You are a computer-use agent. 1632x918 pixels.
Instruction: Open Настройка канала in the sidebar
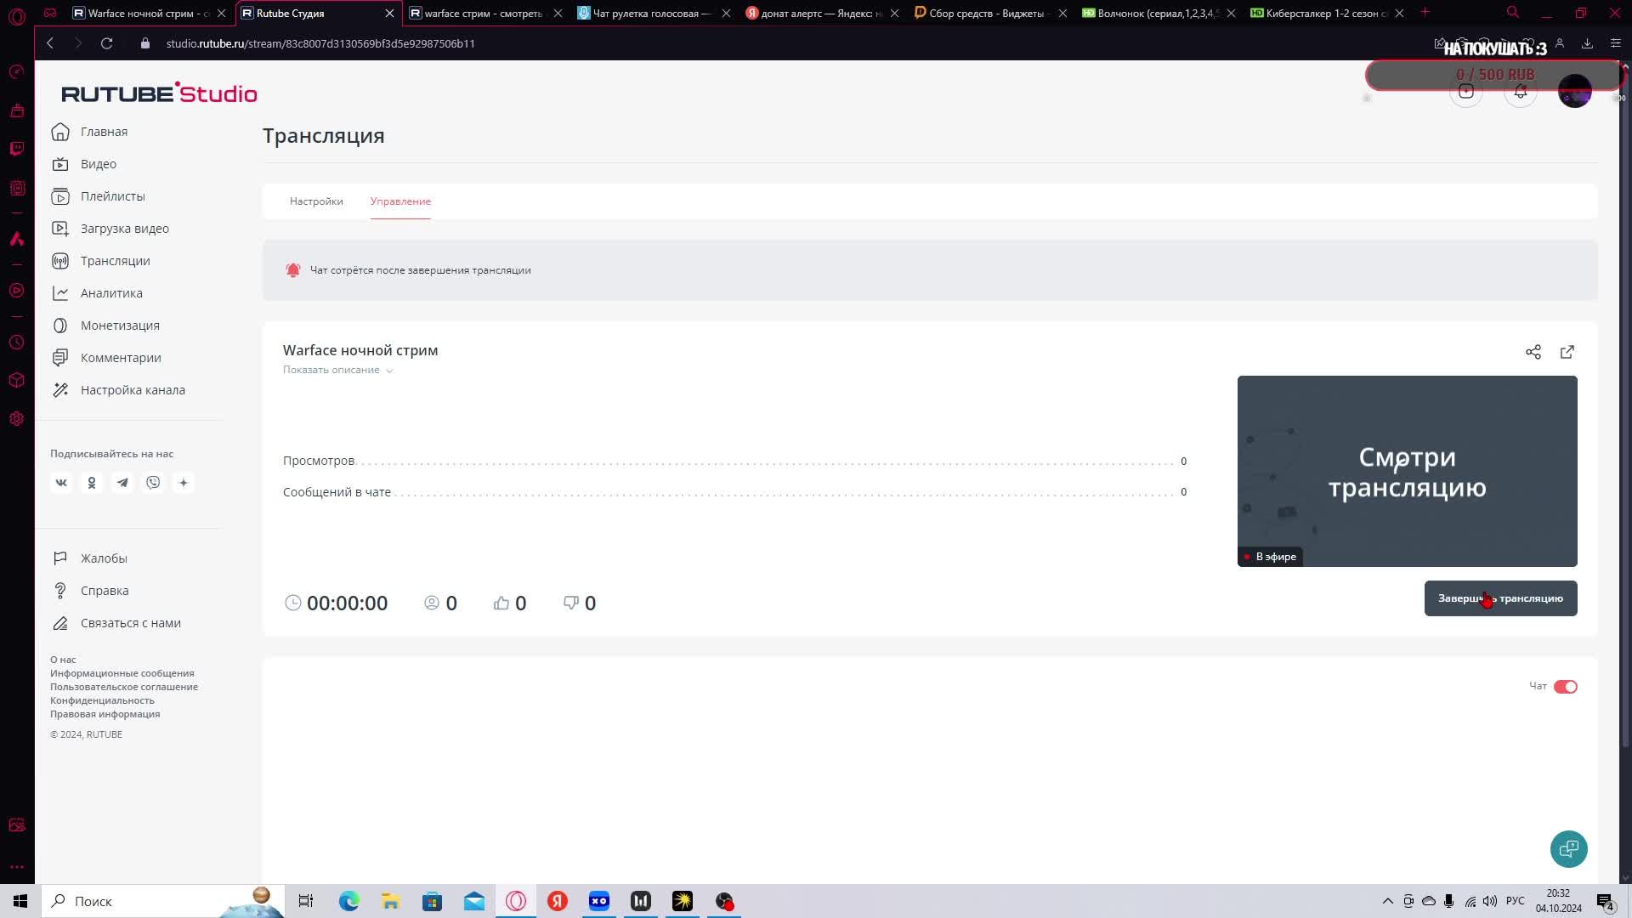(x=118, y=390)
